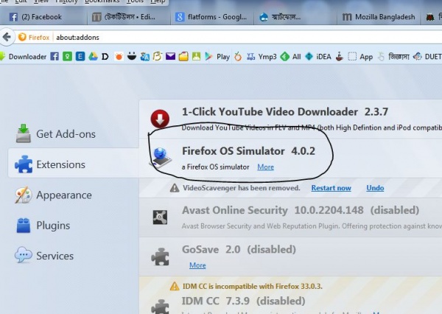The height and width of the screenshot is (314, 442).
Task: Open the Appearance category
Action: tap(54, 195)
